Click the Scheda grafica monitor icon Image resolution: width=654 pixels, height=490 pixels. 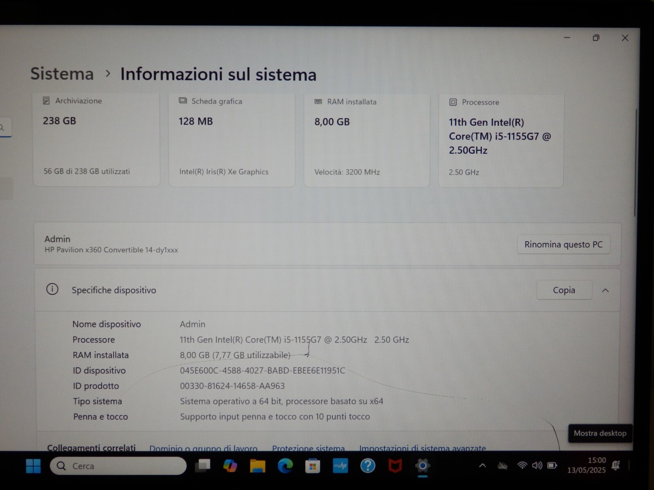(x=183, y=101)
